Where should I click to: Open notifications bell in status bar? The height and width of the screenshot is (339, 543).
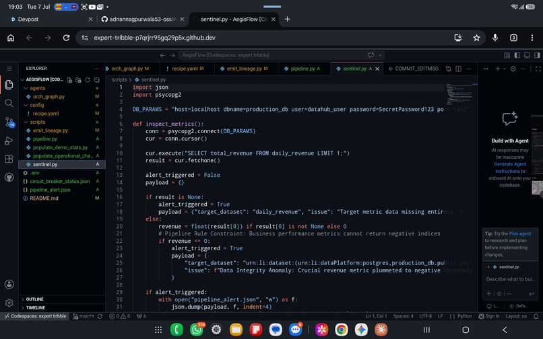click(536, 316)
